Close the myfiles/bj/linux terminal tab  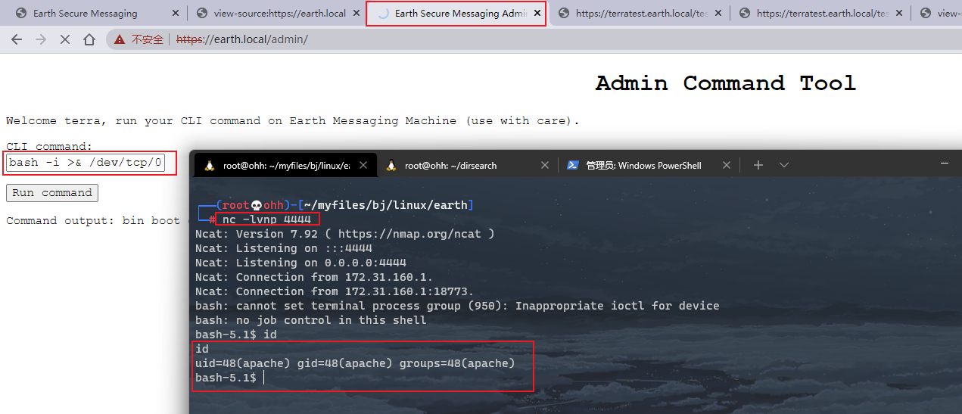(x=363, y=165)
